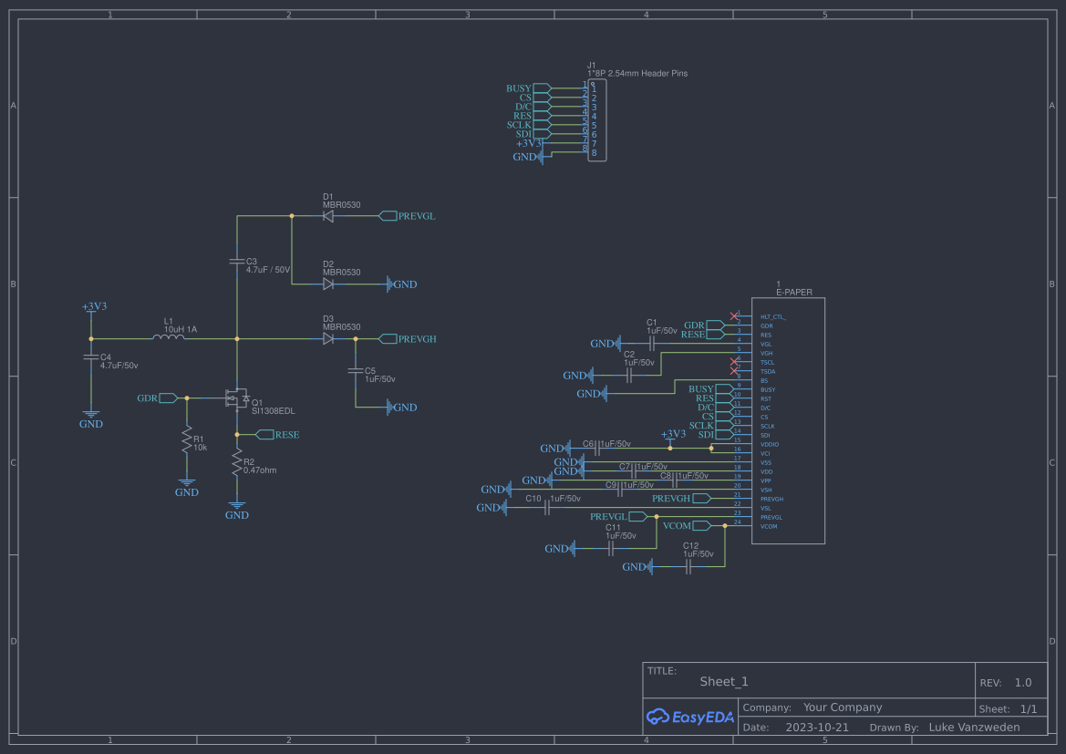Click the L1 10uH inductor symbol
1066x754 pixels.
click(x=168, y=337)
